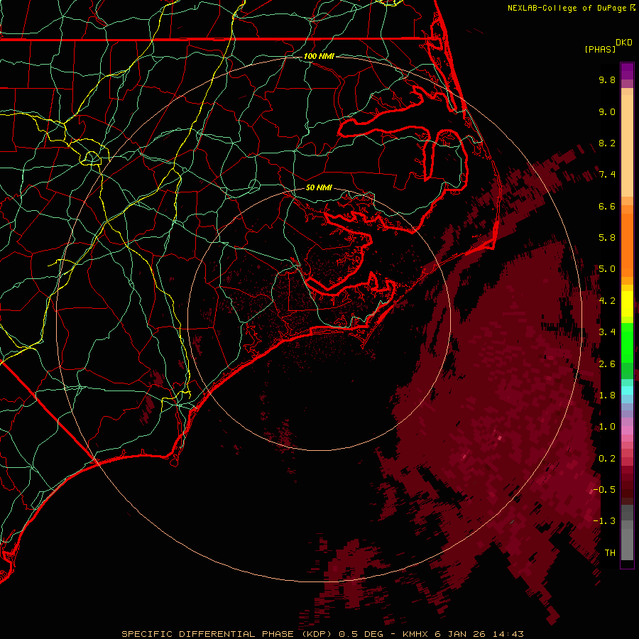Click the 7.4 value on the color scale
The image size is (639, 639).
point(607,175)
